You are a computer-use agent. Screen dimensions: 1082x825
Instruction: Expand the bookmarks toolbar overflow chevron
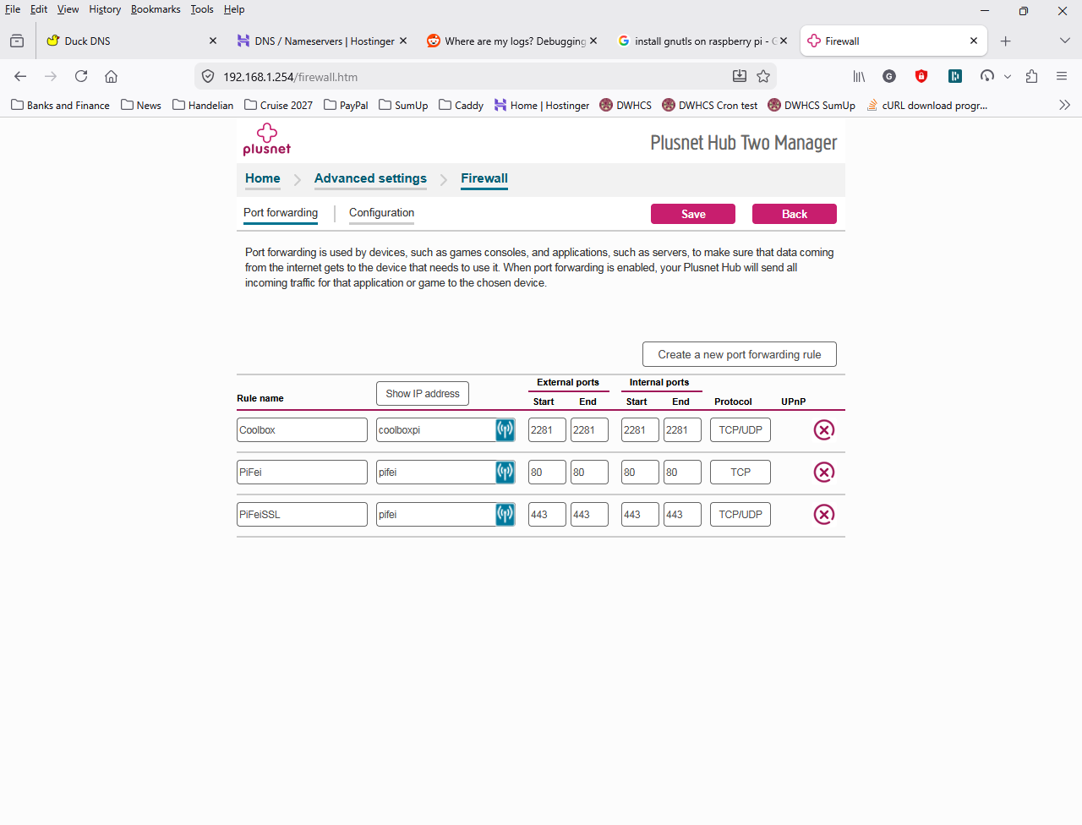click(1064, 106)
